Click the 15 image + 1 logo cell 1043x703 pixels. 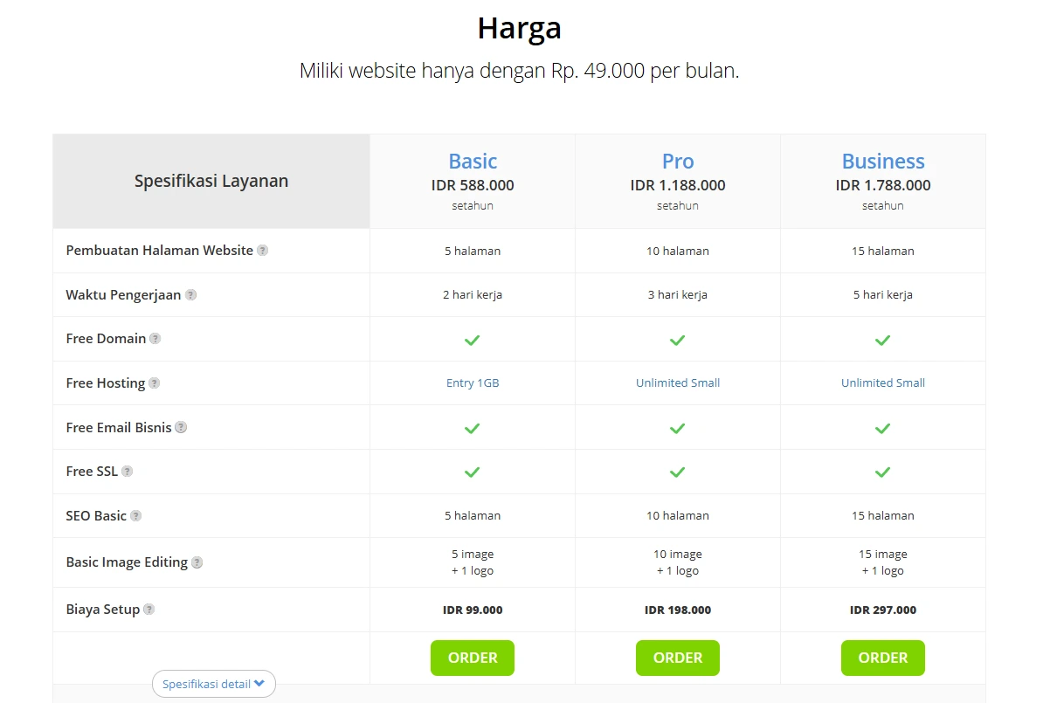[x=882, y=562]
